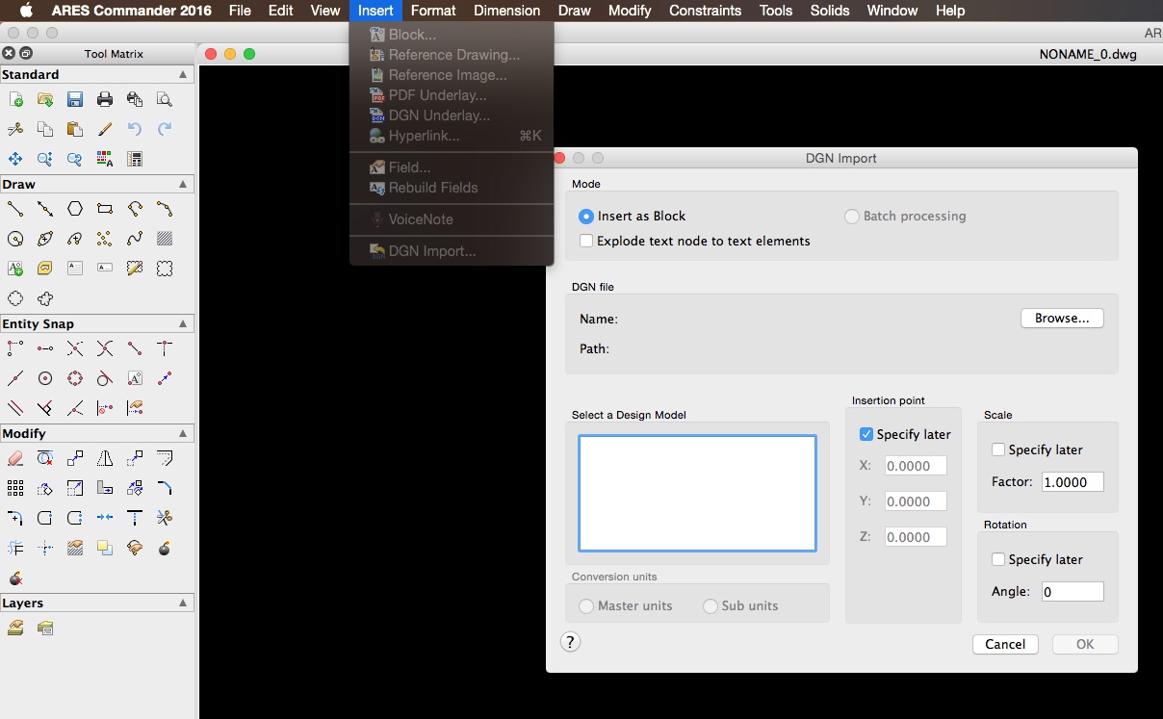This screenshot has height=719, width=1163.
Task: Select the Batch processing radio button
Action: pyautogui.click(x=851, y=217)
